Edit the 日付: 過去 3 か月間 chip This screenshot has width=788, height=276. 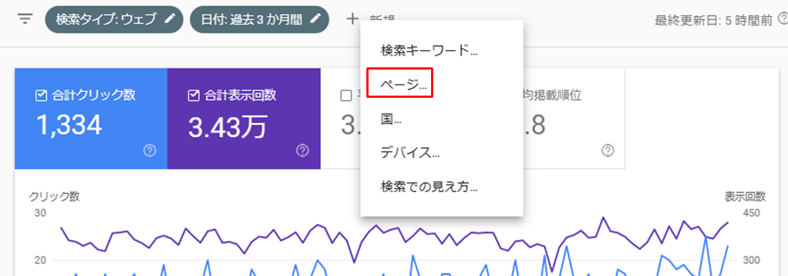click(x=260, y=20)
